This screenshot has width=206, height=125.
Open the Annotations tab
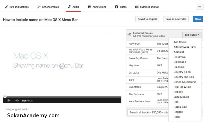click(97, 7)
